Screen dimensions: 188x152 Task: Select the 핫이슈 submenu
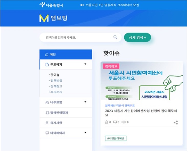pos(55,75)
